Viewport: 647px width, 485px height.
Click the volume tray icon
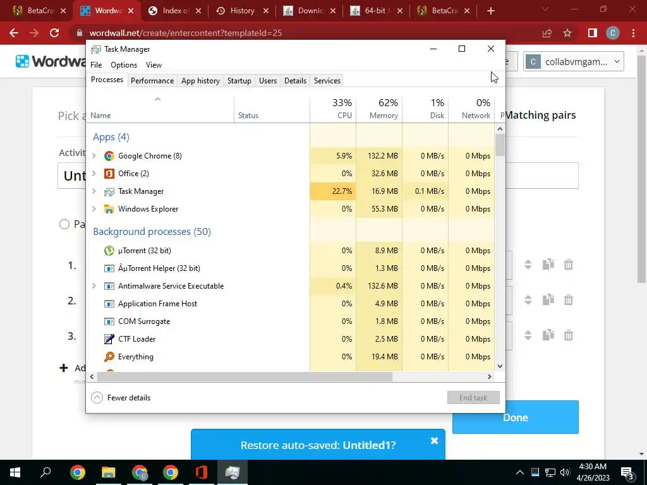565,472
